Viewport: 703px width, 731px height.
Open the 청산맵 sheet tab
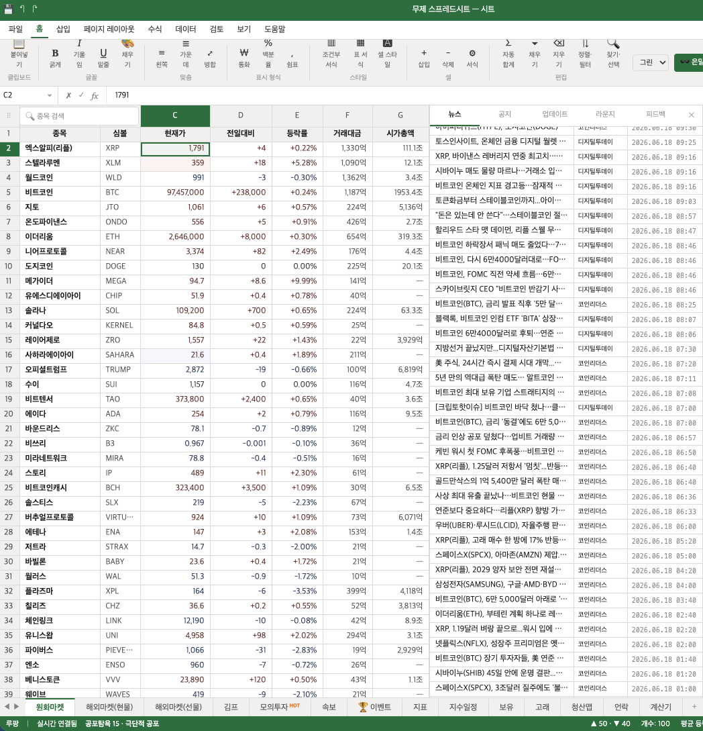[x=582, y=707]
